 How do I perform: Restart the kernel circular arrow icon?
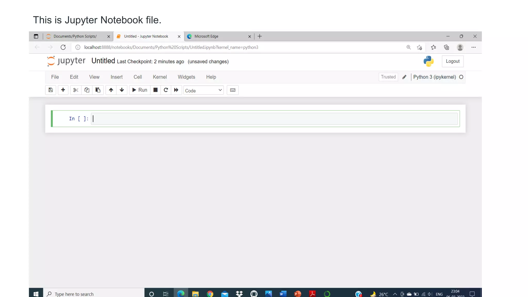166,90
